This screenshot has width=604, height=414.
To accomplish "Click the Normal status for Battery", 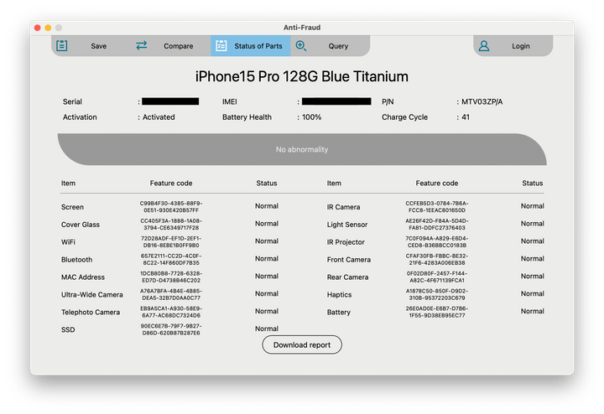I will point(533,311).
